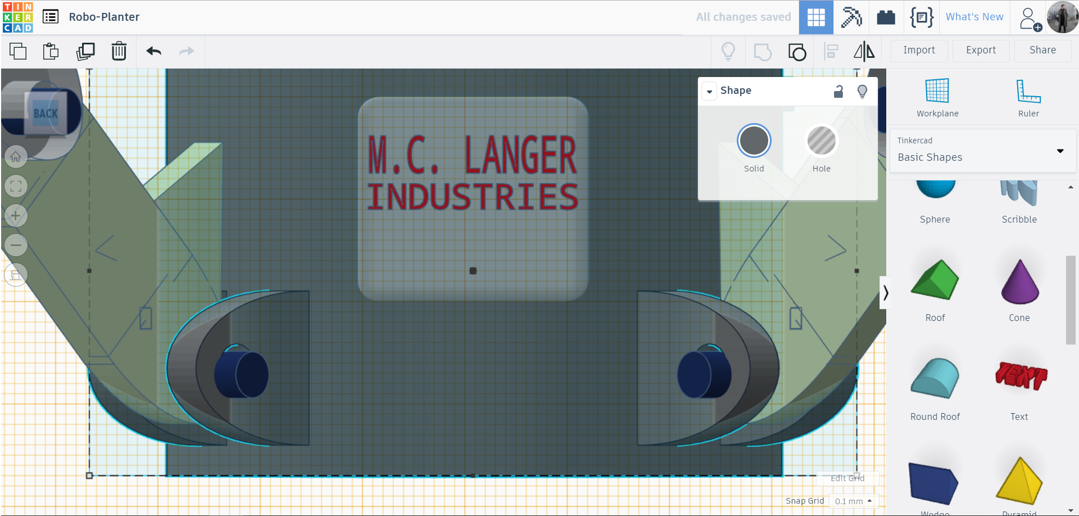
Task: Click the shapes panel scrollbar
Action: coord(1070,300)
